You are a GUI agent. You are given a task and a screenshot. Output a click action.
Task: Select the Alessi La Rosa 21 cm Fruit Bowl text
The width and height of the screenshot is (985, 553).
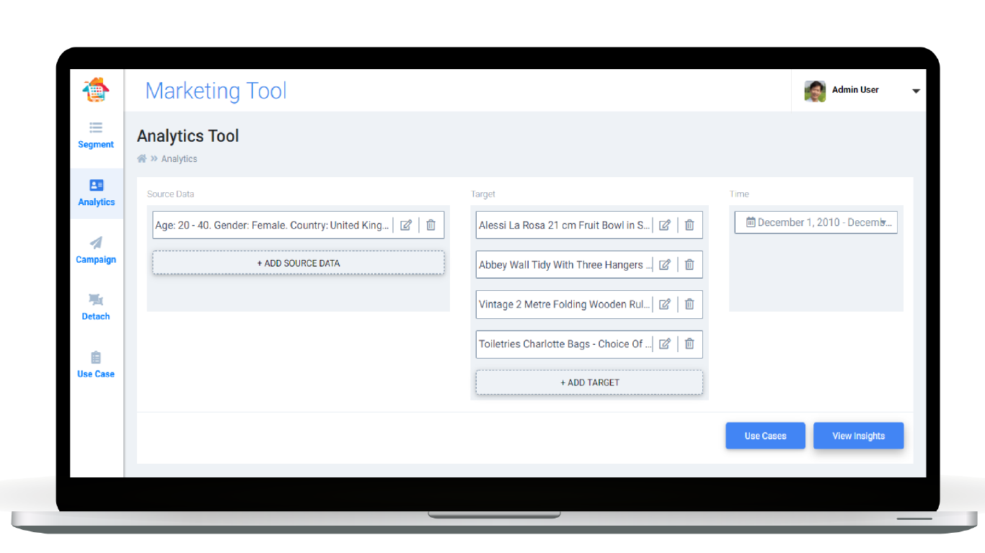coord(565,225)
